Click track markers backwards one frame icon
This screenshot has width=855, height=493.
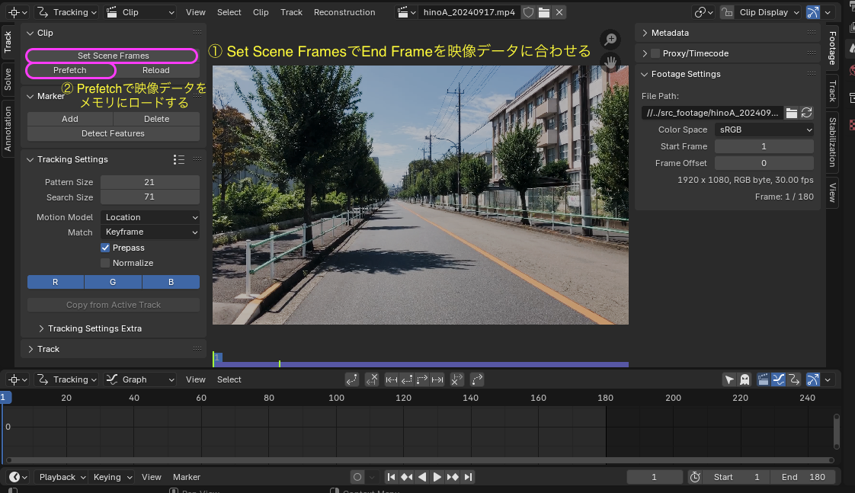[x=406, y=379]
